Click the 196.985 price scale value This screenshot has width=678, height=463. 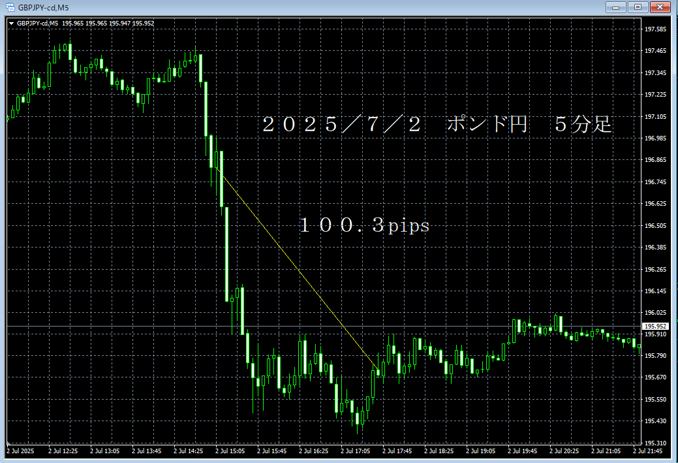tap(656, 138)
